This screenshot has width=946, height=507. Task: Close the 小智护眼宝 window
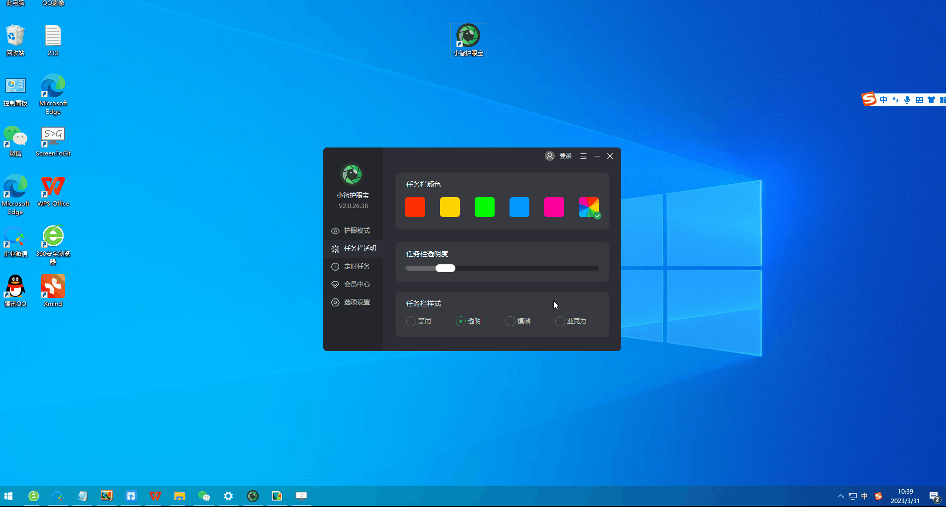tap(610, 156)
